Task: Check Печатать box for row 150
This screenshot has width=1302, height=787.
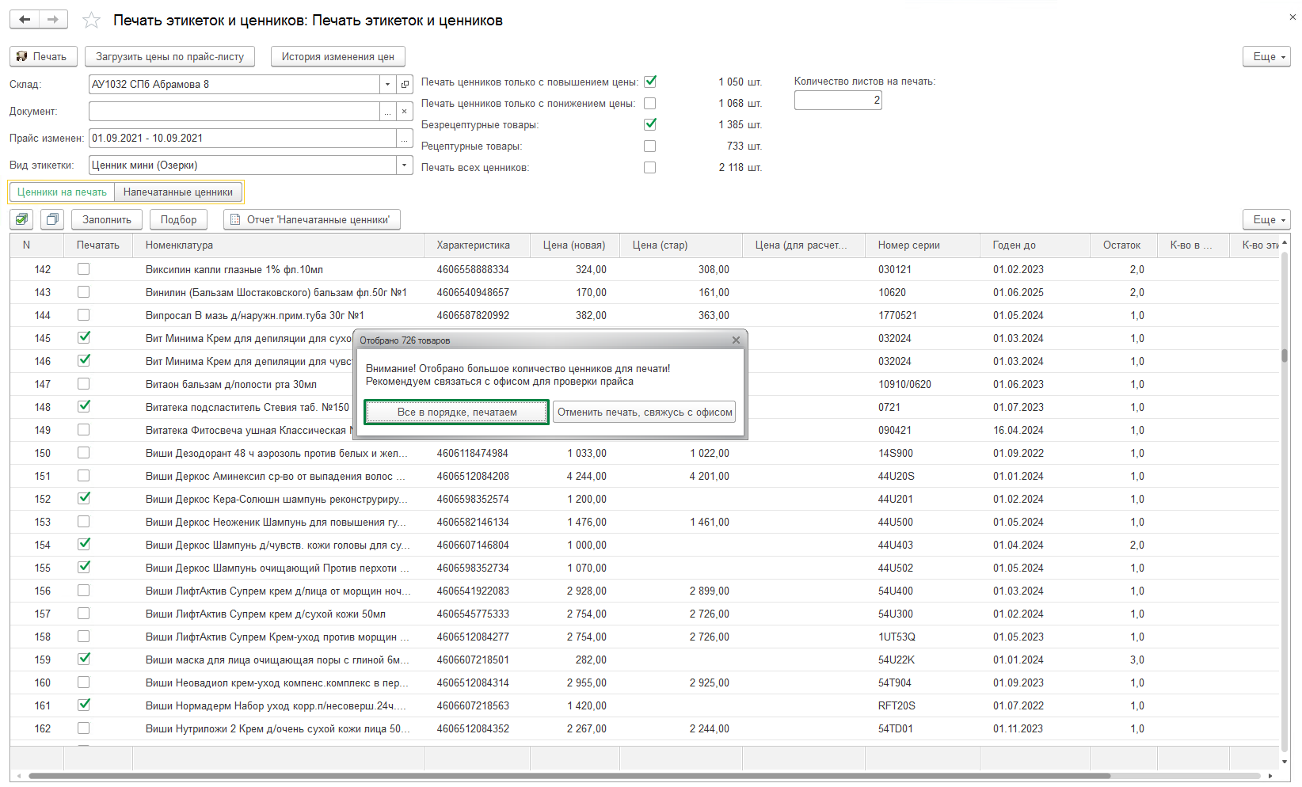Action: 83,453
